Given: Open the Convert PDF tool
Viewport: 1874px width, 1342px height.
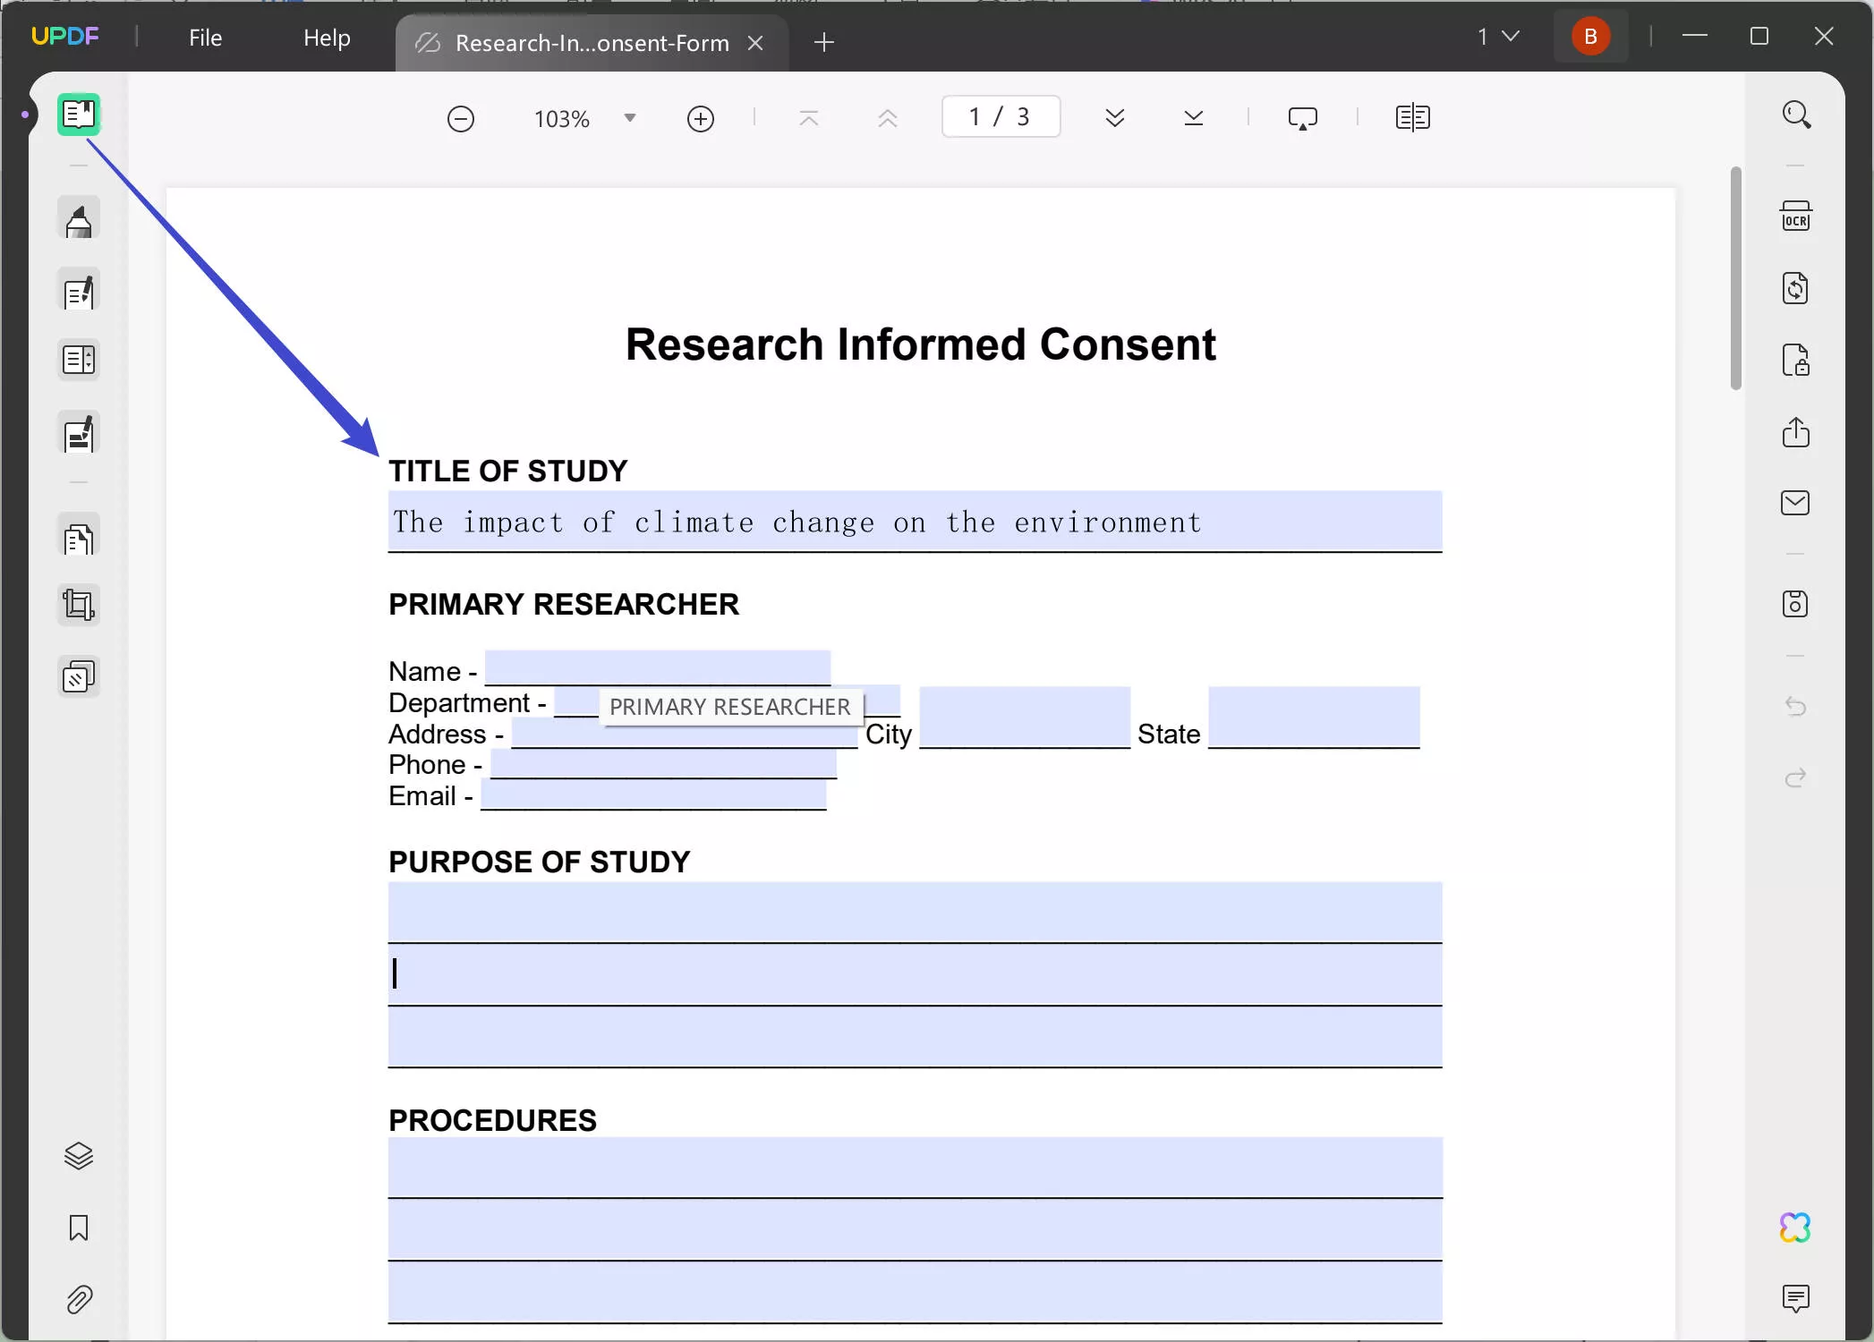Looking at the screenshot, I should click(x=1797, y=287).
